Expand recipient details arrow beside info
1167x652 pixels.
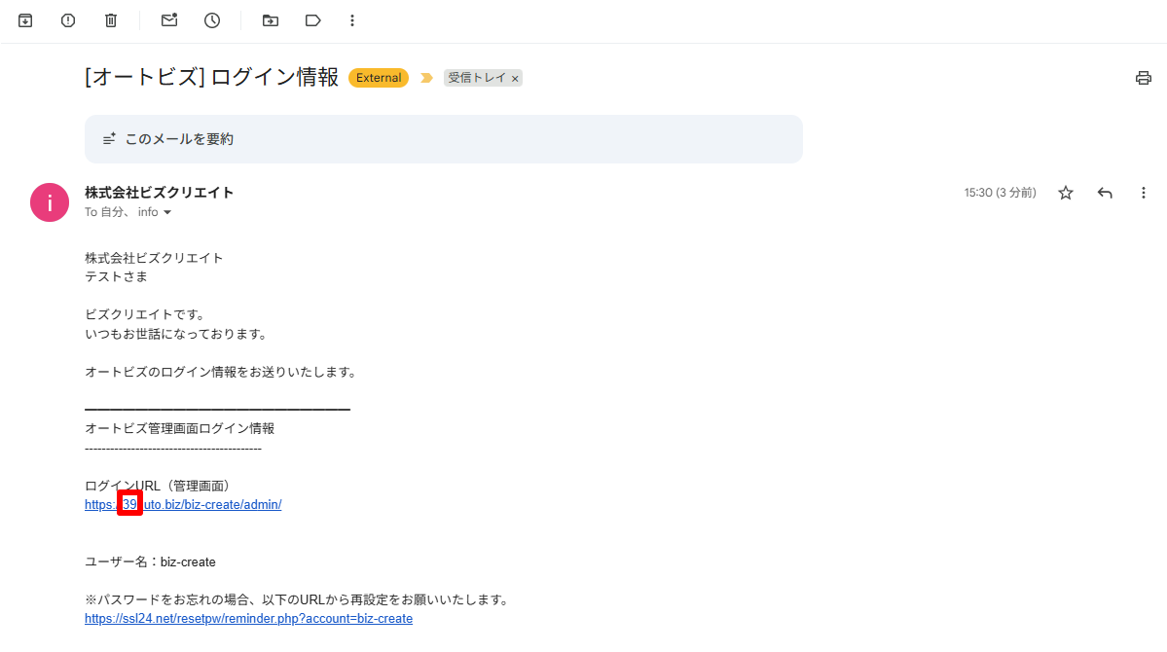point(167,212)
